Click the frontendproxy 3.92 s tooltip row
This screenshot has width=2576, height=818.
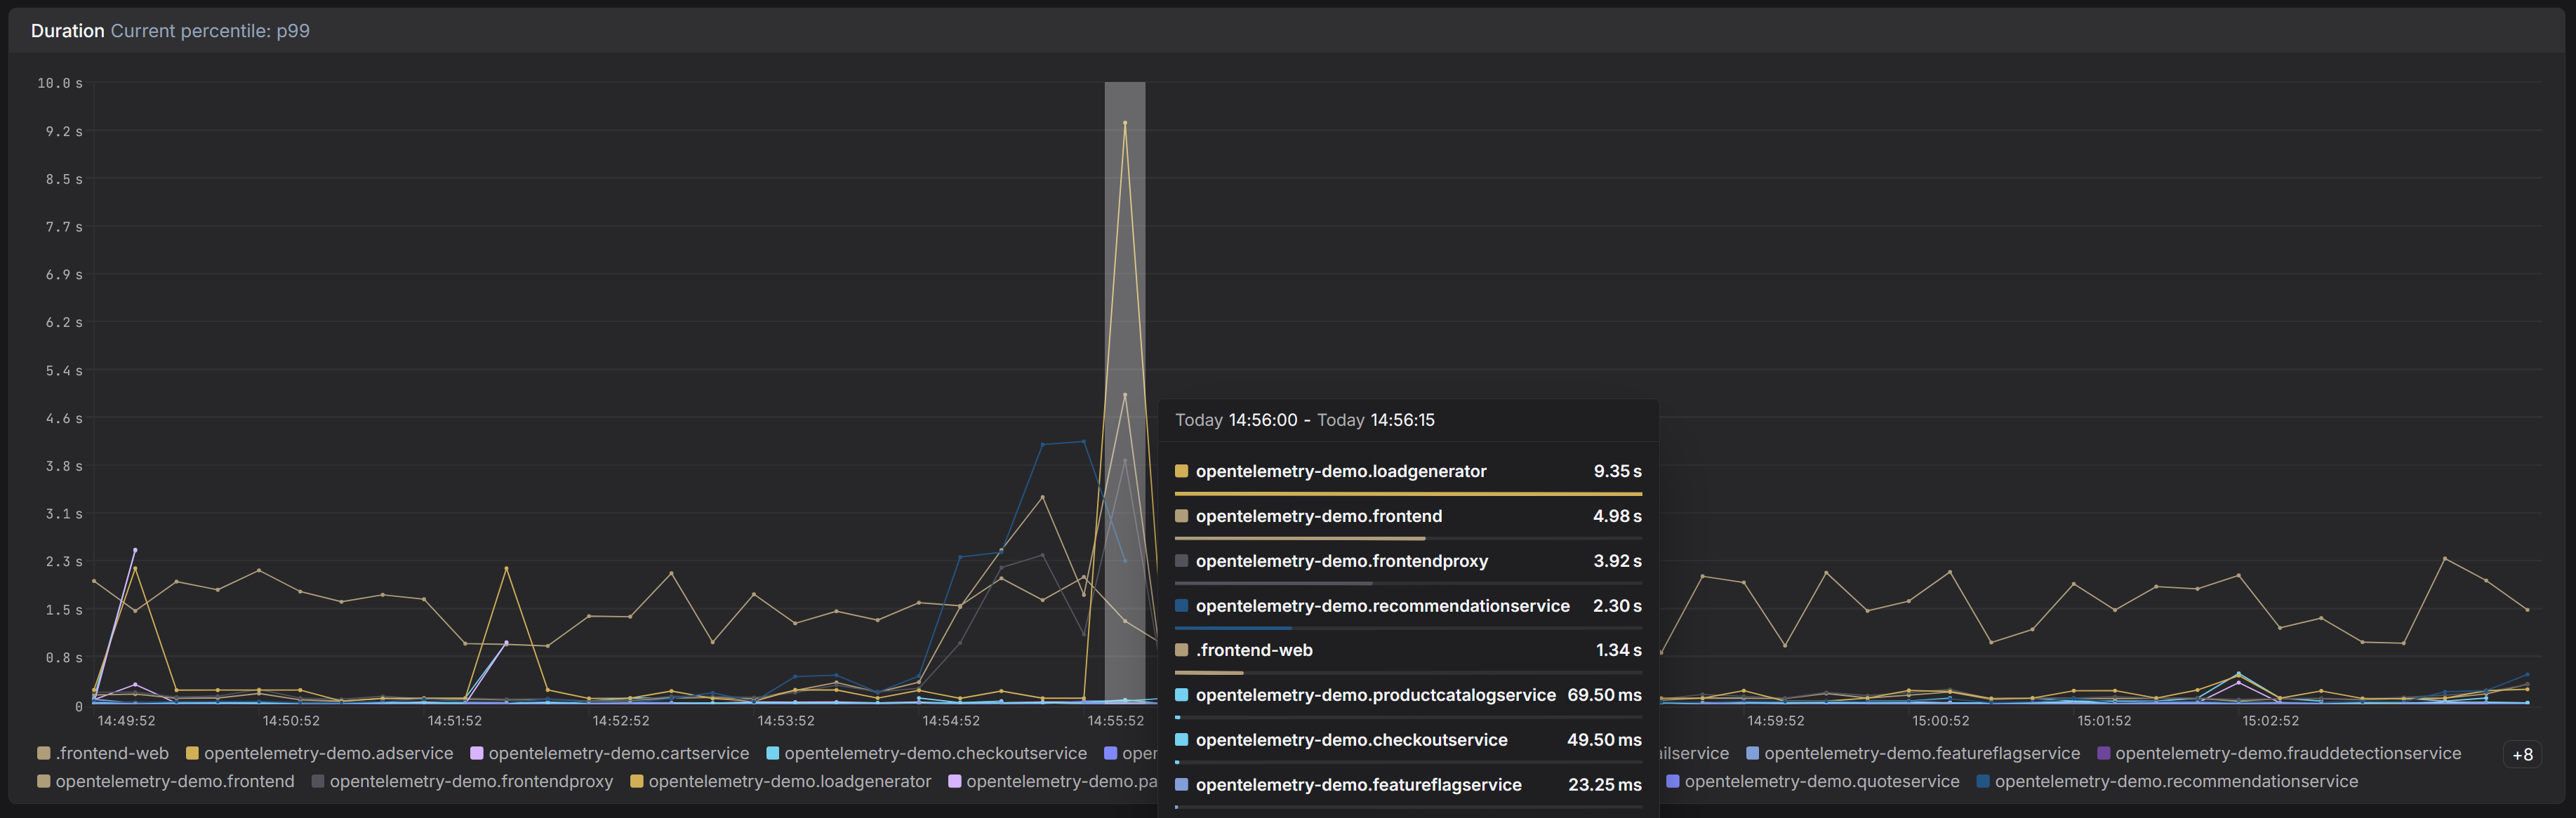pos(1407,561)
